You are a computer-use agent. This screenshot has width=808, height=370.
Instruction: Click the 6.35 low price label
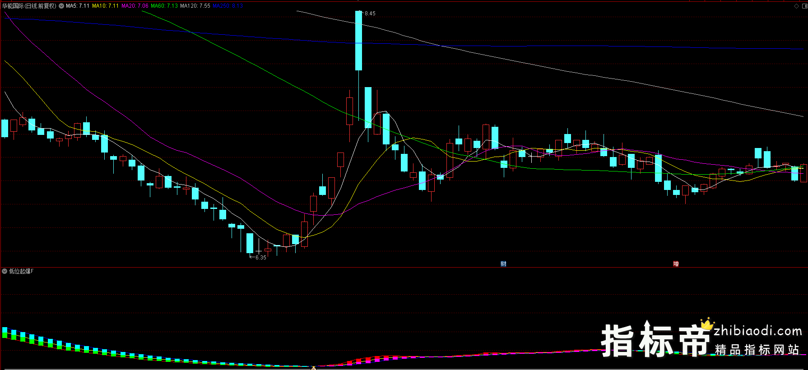(x=260, y=258)
